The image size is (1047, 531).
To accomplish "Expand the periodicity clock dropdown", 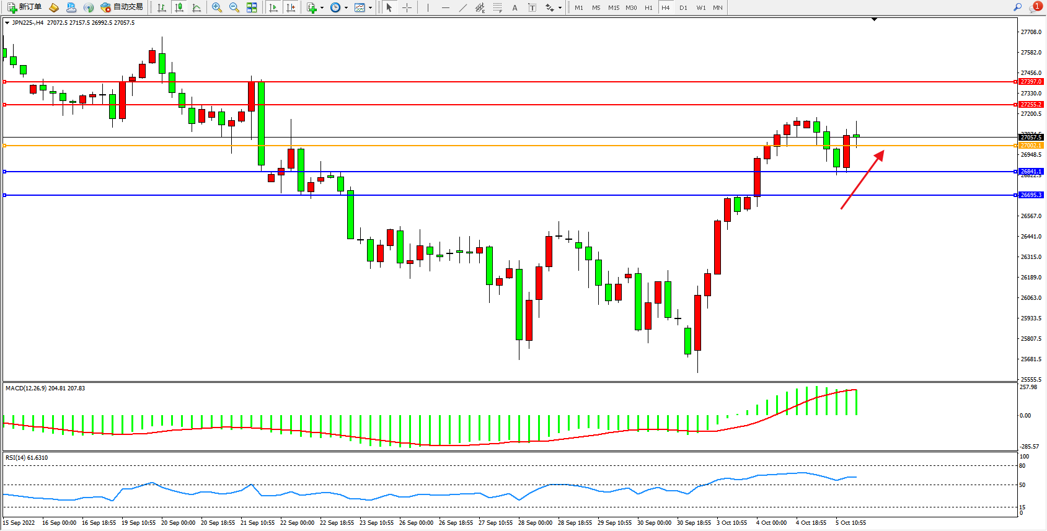I will 346,8.
